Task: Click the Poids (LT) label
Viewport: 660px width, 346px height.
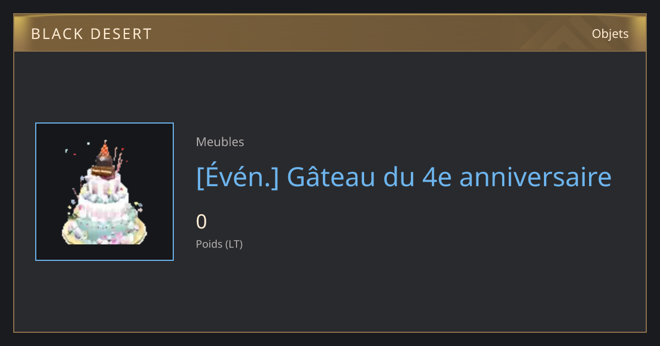Action: pos(219,244)
